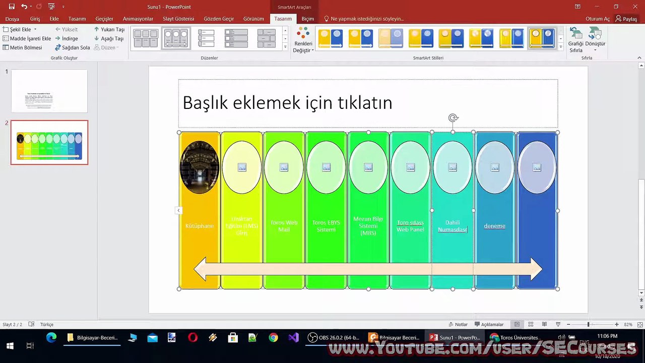Click the picture placeholder above deneme
645x363 pixels.
pyautogui.click(x=495, y=167)
